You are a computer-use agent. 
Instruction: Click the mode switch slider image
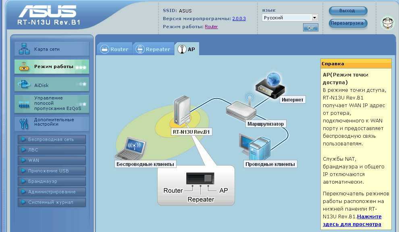[x=200, y=178]
